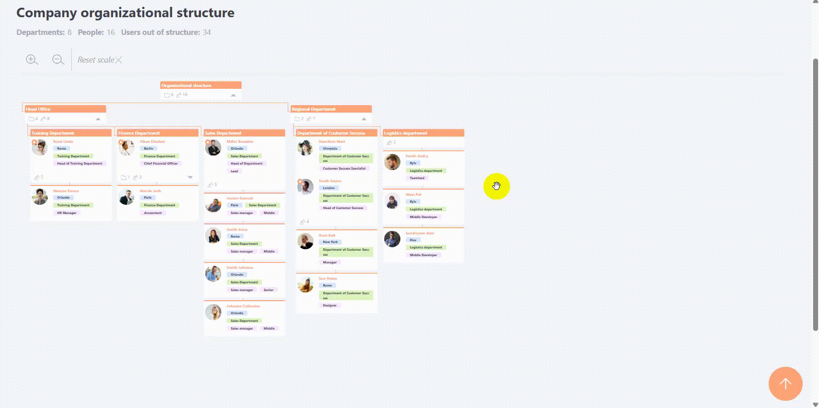This screenshot has width=819, height=408.
Task: Click the Logistics department header title
Action: pos(405,133)
